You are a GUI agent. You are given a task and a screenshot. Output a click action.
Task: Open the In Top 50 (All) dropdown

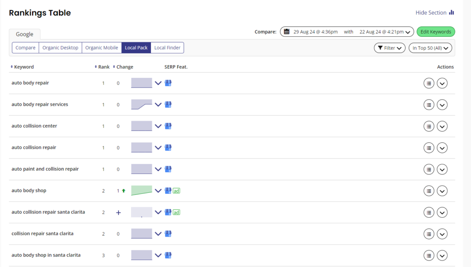click(430, 48)
